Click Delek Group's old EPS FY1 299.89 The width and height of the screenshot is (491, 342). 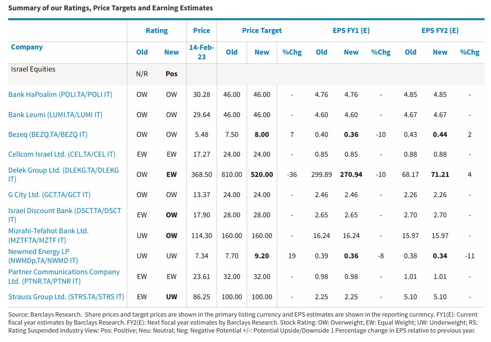point(321,175)
